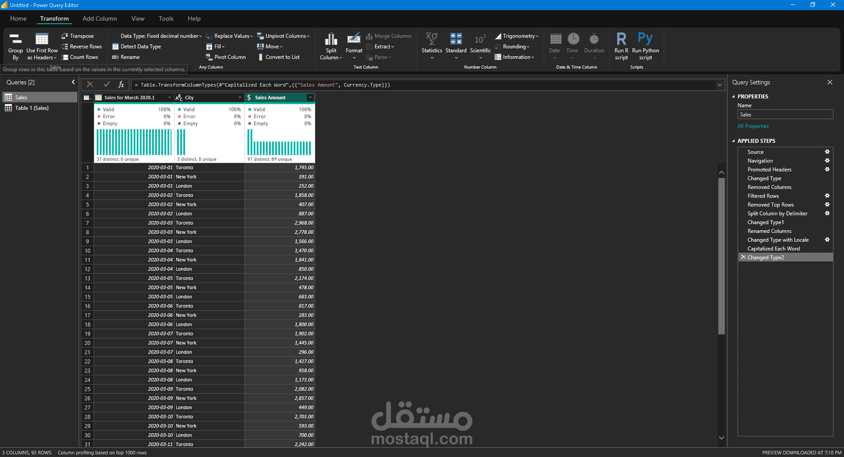The image size is (844, 457).
Task: Select the Sales query
Action: (40, 97)
